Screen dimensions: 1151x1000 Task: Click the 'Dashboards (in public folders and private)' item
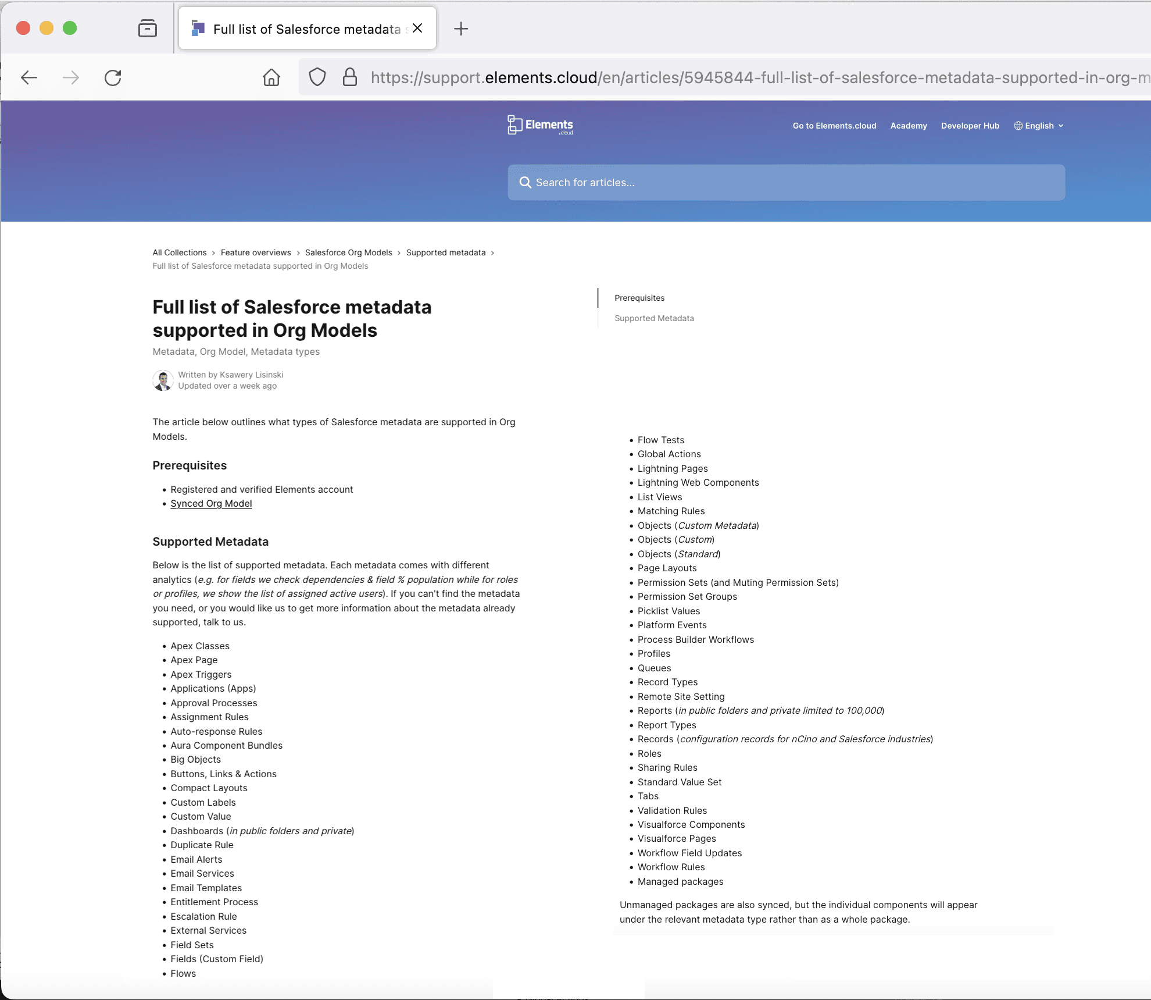tap(262, 831)
